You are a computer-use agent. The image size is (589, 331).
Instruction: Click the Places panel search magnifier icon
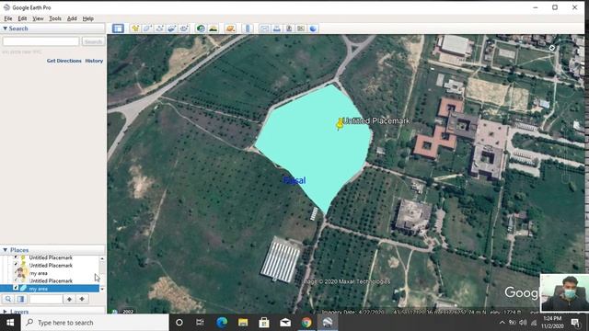8,299
